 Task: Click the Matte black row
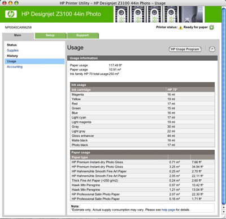click(142, 140)
